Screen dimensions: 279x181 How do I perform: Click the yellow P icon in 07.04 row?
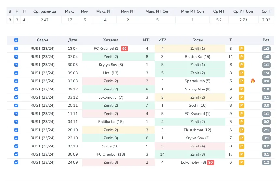[x=241, y=57]
